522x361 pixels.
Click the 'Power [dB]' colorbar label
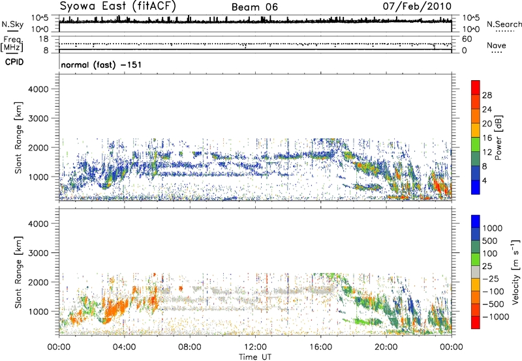(x=499, y=137)
